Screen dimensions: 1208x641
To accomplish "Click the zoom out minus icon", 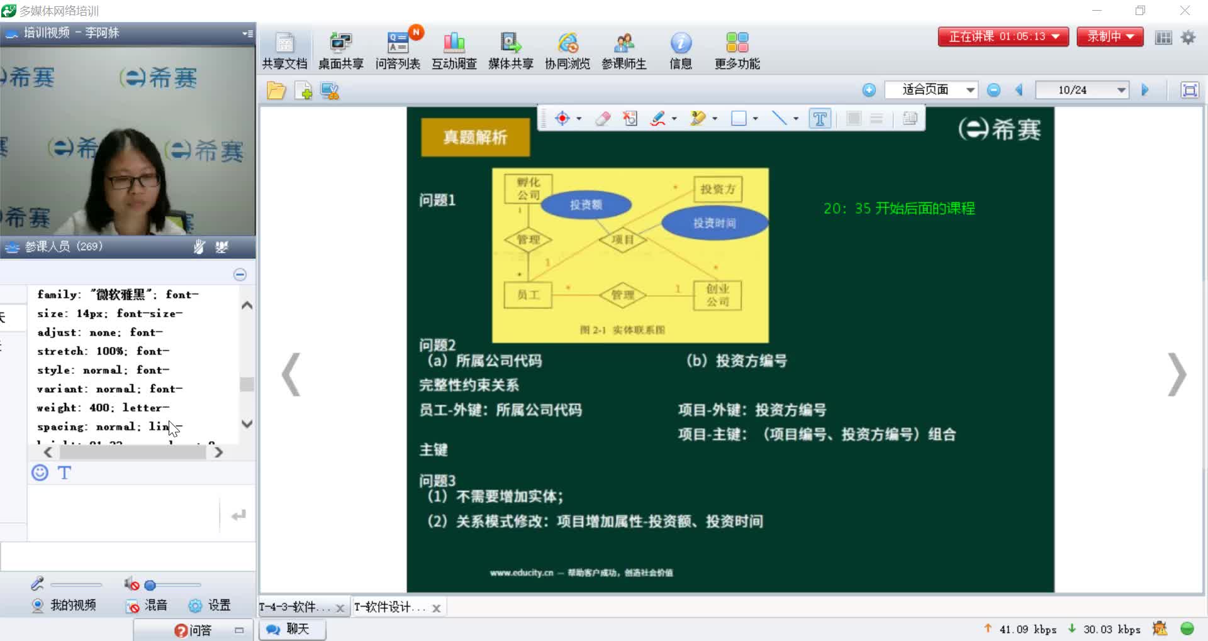I will (993, 90).
